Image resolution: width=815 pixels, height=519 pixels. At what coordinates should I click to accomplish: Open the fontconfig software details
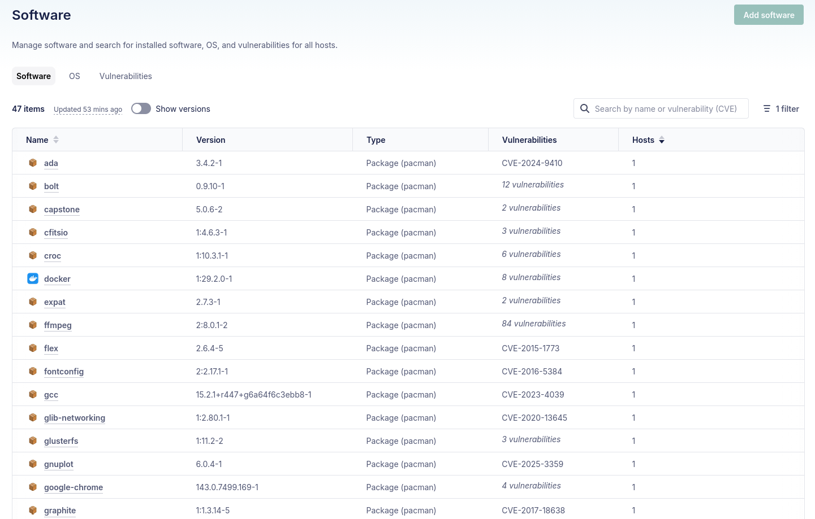(x=64, y=372)
